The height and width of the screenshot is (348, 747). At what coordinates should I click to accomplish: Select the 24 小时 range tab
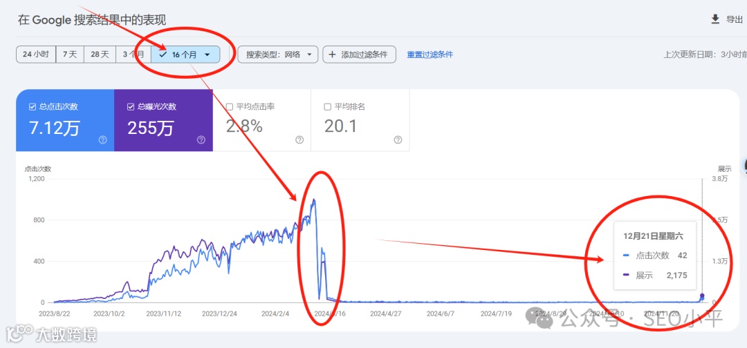pyautogui.click(x=36, y=54)
